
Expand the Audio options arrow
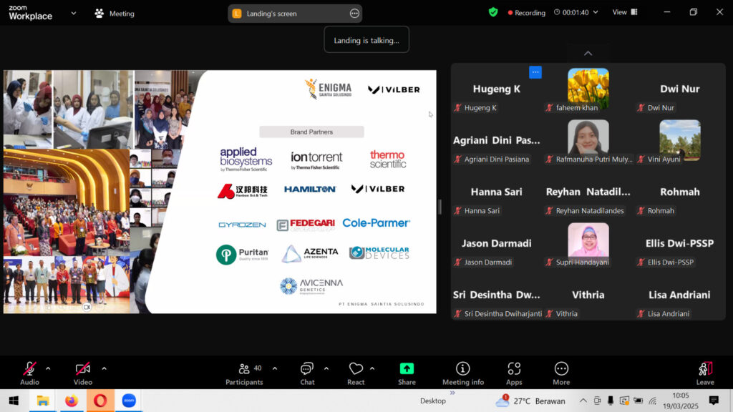(48, 368)
